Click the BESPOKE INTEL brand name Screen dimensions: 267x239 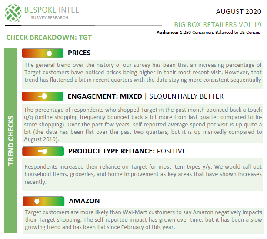tap(52, 10)
